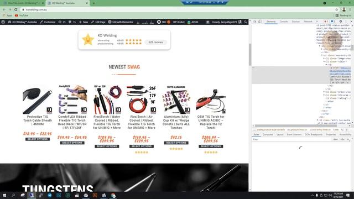Screen dimensions: 354x199
Task: Close the 'KO Welding Australia' browser tab
Action: (87, 3)
